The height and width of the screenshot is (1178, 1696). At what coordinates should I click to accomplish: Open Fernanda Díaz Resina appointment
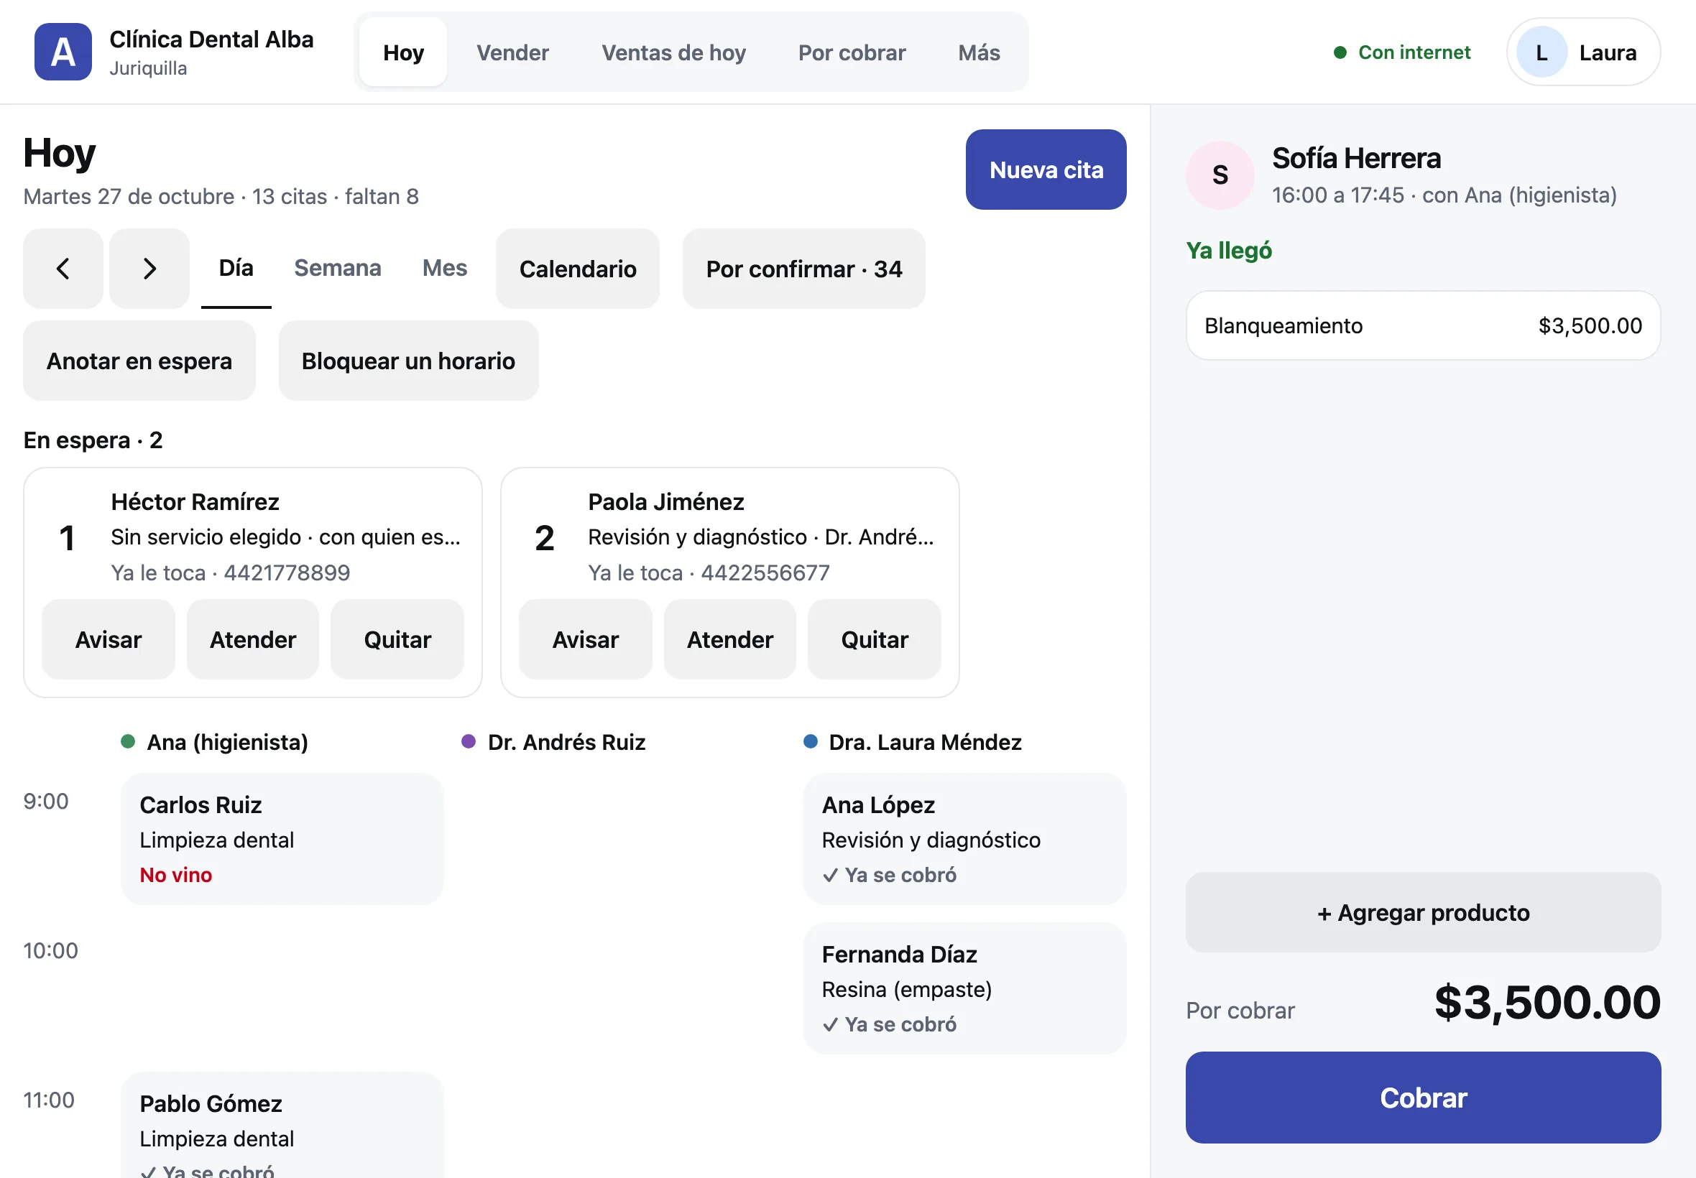pyautogui.click(x=964, y=988)
